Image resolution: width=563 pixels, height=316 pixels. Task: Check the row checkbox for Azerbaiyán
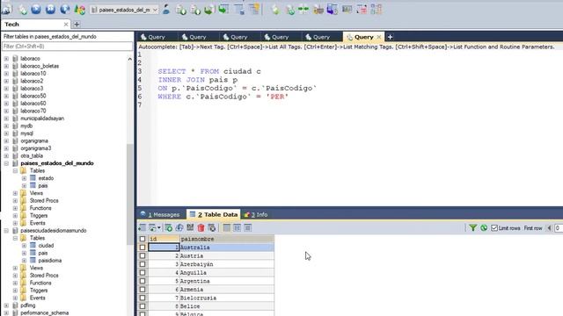click(x=143, y=264)
